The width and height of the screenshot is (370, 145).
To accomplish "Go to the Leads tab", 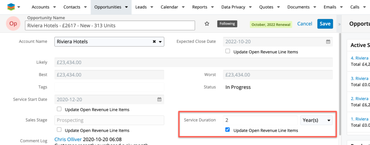I will (x=141, y=7).
